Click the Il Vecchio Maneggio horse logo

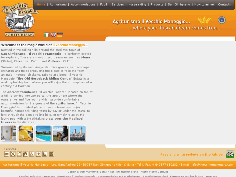click(19, 20)
